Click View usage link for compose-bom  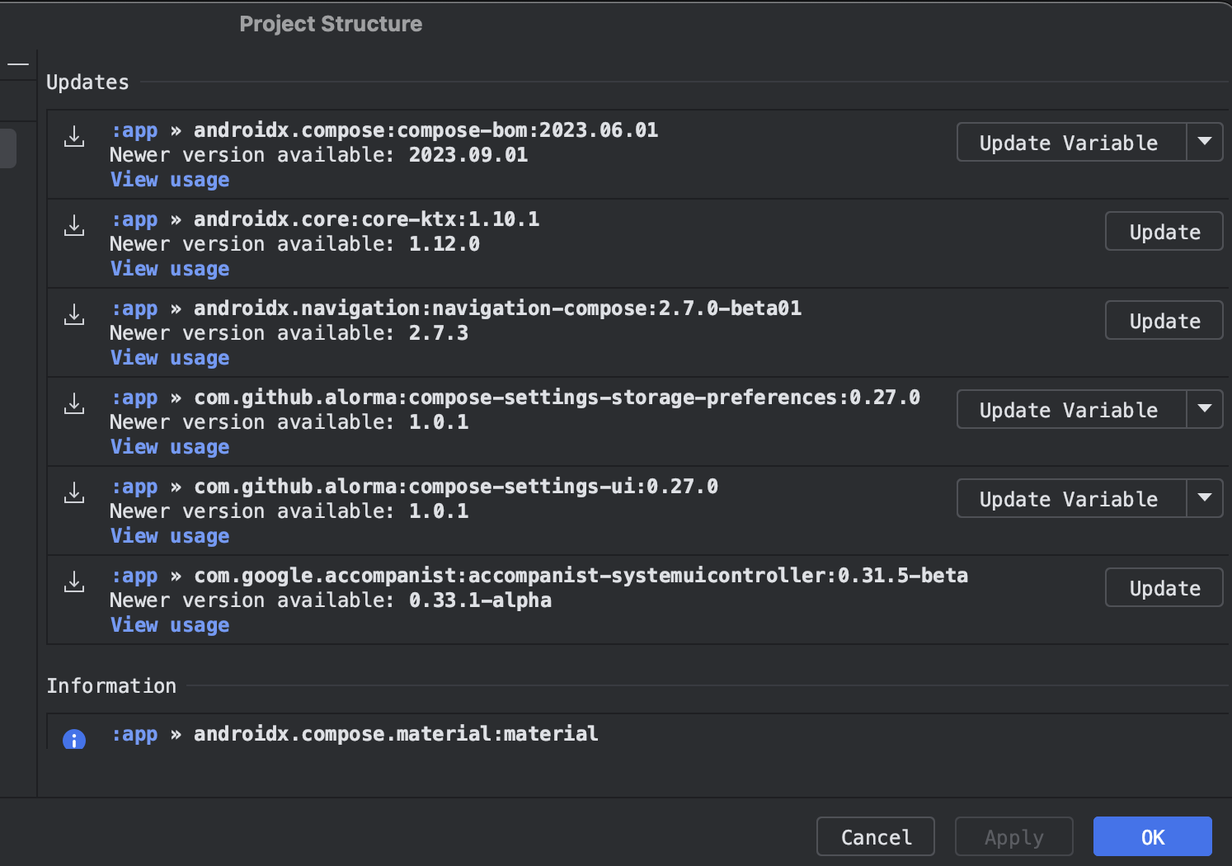[x=170, y=180]
